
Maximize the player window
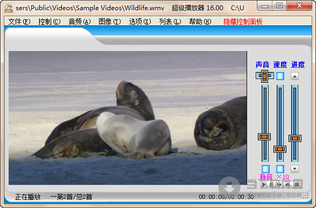point(279,6)
